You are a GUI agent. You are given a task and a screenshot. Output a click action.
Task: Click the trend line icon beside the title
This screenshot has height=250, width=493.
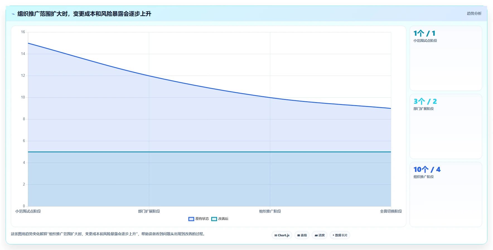click(x=13, y=14)
